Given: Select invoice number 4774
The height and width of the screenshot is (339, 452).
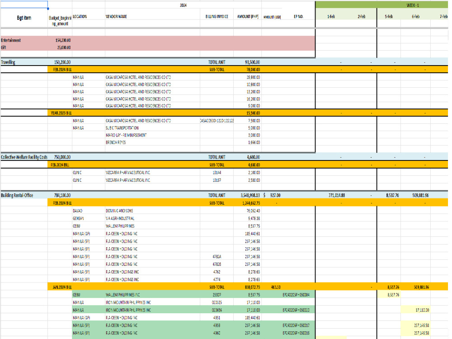Looking at the screenshot, I should click(x=217, y=280).
